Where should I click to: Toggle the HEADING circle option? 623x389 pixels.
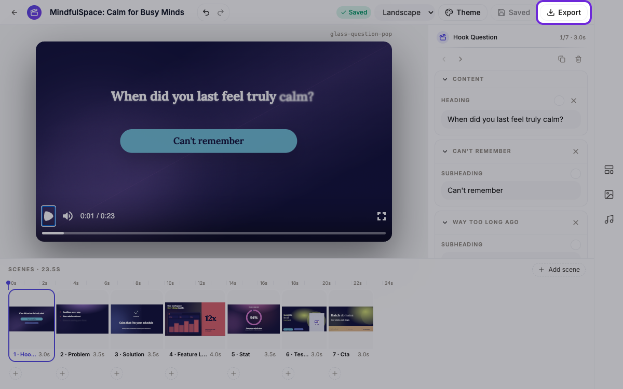click(559, 101)
